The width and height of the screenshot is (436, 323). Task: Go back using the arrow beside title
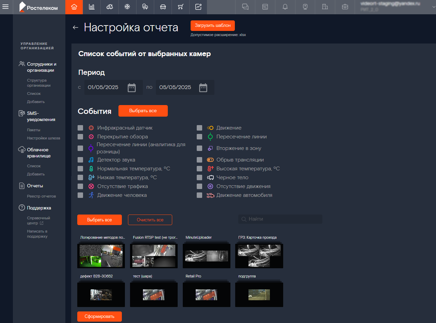[x=76, y=28]
